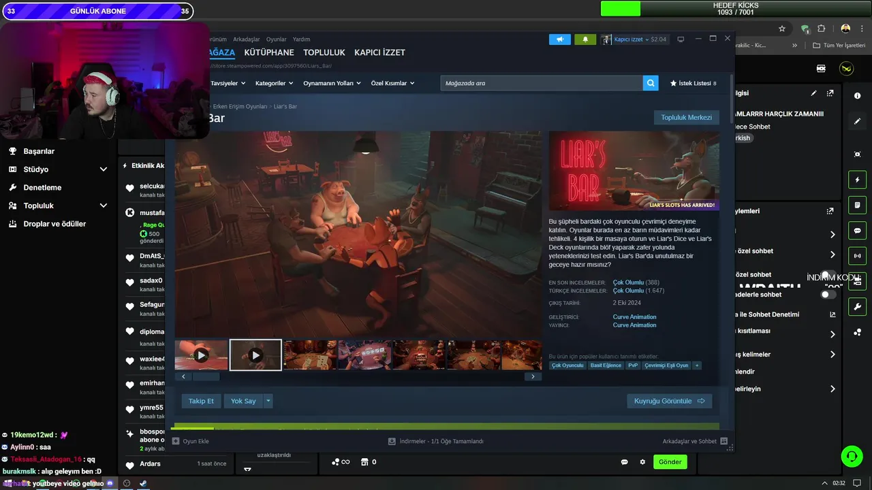Expand Oynamanın Yolları dropdown
This screenshot has width=872, height=490.
[332, 83]
